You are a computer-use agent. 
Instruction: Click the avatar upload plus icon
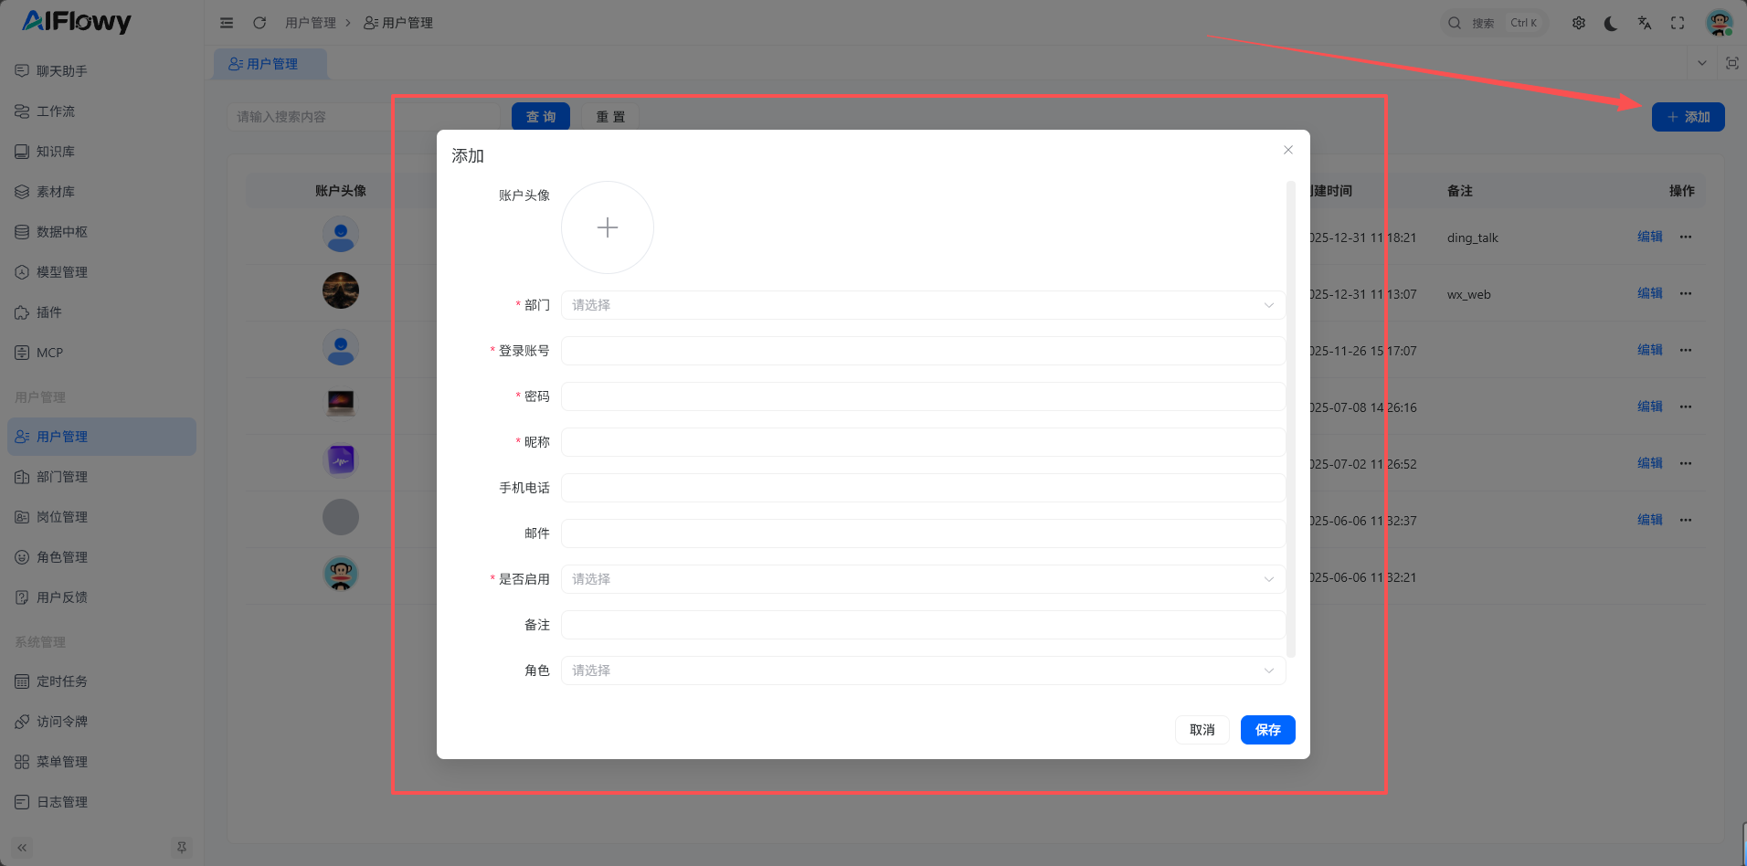point(608,227)
